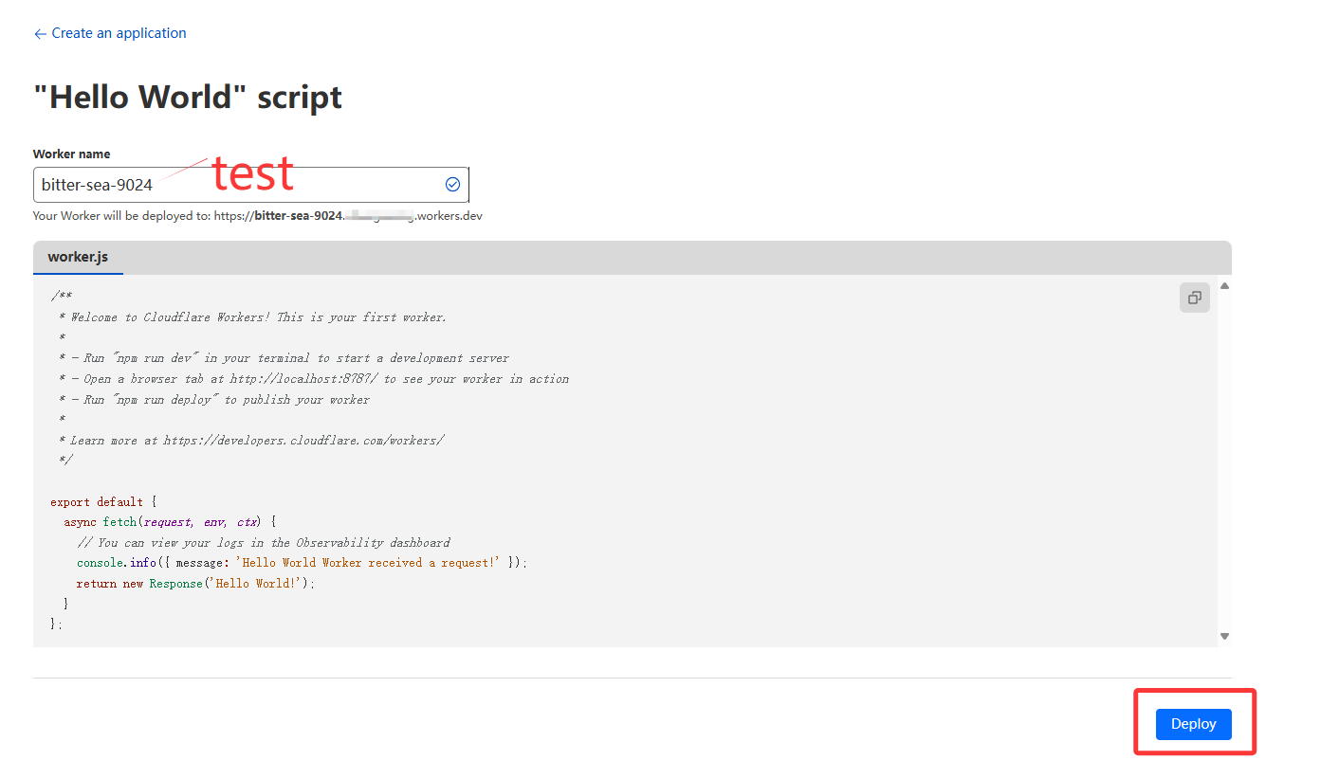Image resolution: width=1321 pixels, height=760 pixels.
Task: Click code editor scrollbar down arrow
Action: point(1224,637)
